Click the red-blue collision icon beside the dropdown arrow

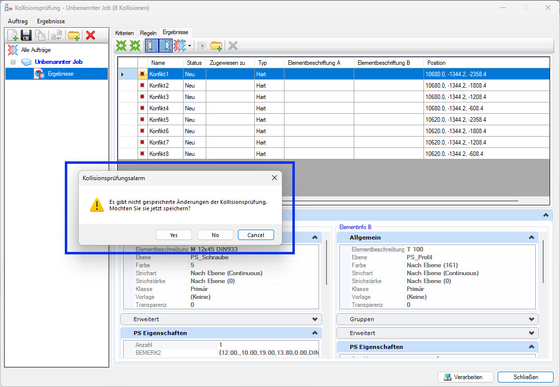180,46
